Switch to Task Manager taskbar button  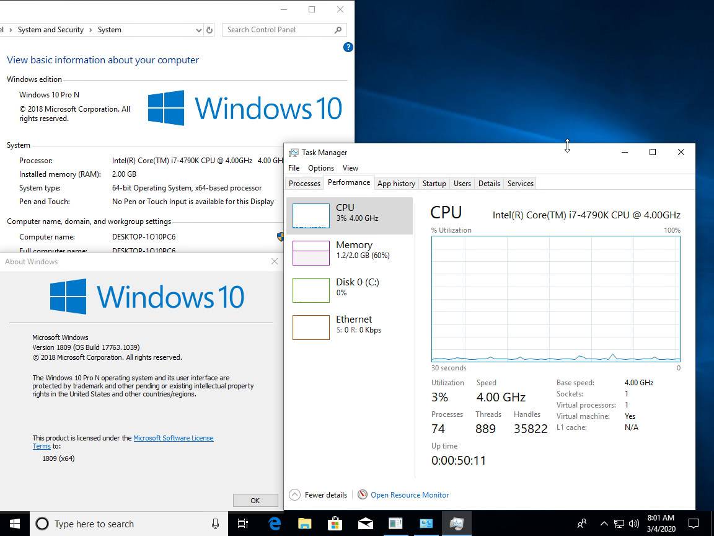pos(456,524)
